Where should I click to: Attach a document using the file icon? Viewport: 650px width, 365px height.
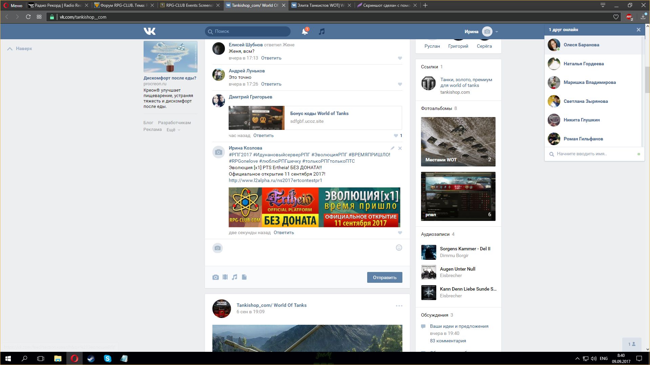(x=244, y=277)
